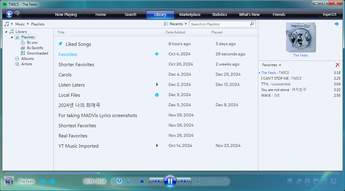The width and height of the screenshot is (345, 191).
Task: Click the small album cover in bottom bar
Action: 9,181
